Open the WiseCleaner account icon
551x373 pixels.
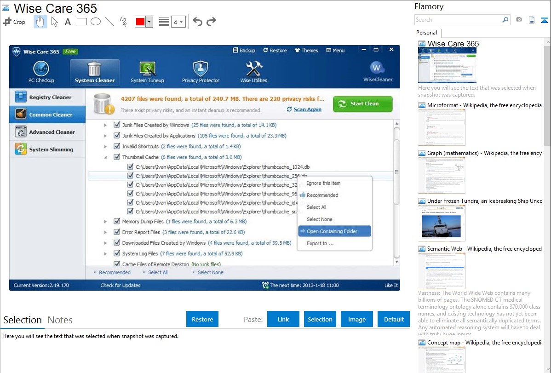pyautogui.click(x=378, y=72)
